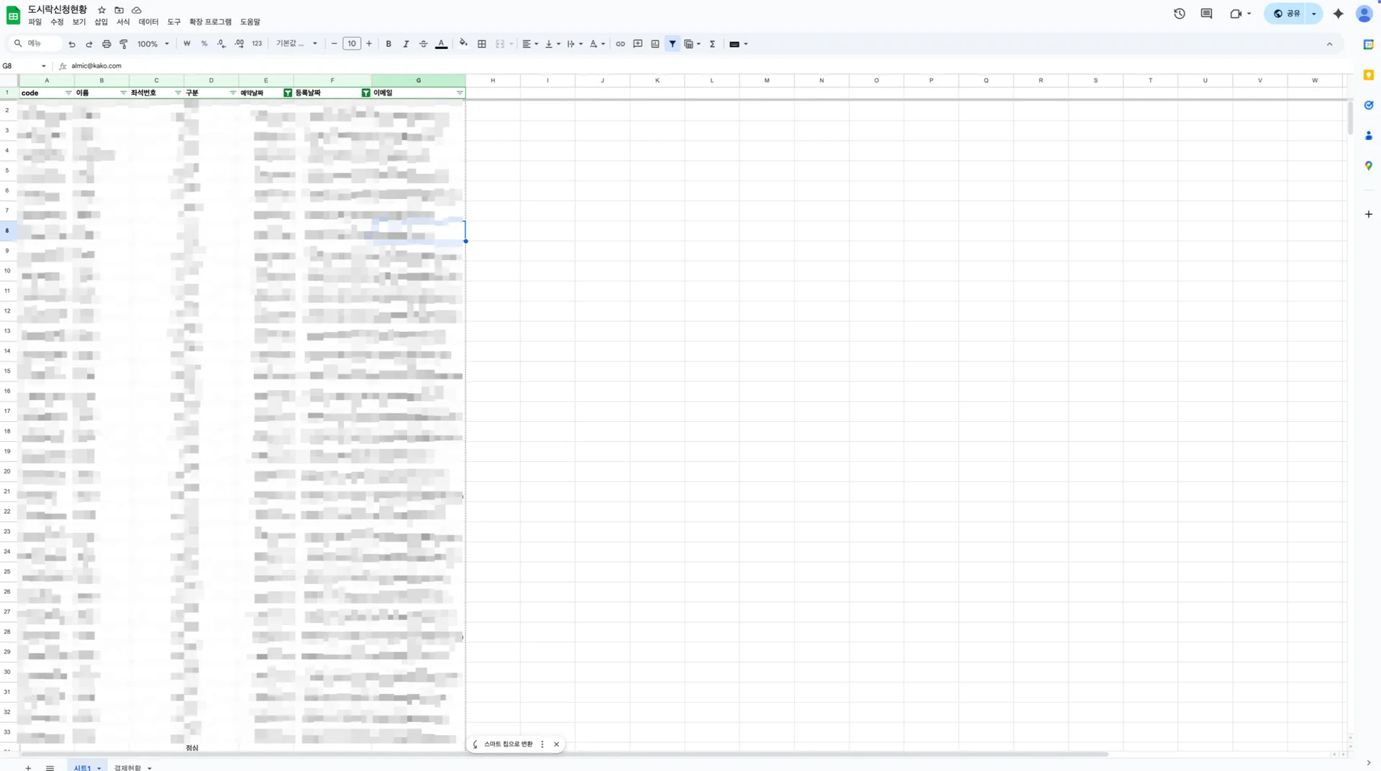Open version history
Image resolution: width=1381 pixels, height=771 pixels.
coord(1180,14)
